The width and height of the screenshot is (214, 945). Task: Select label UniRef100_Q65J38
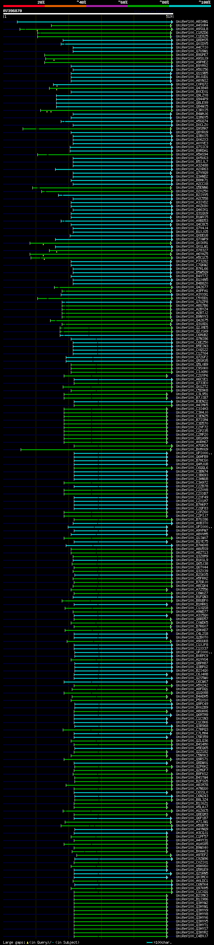192,564
